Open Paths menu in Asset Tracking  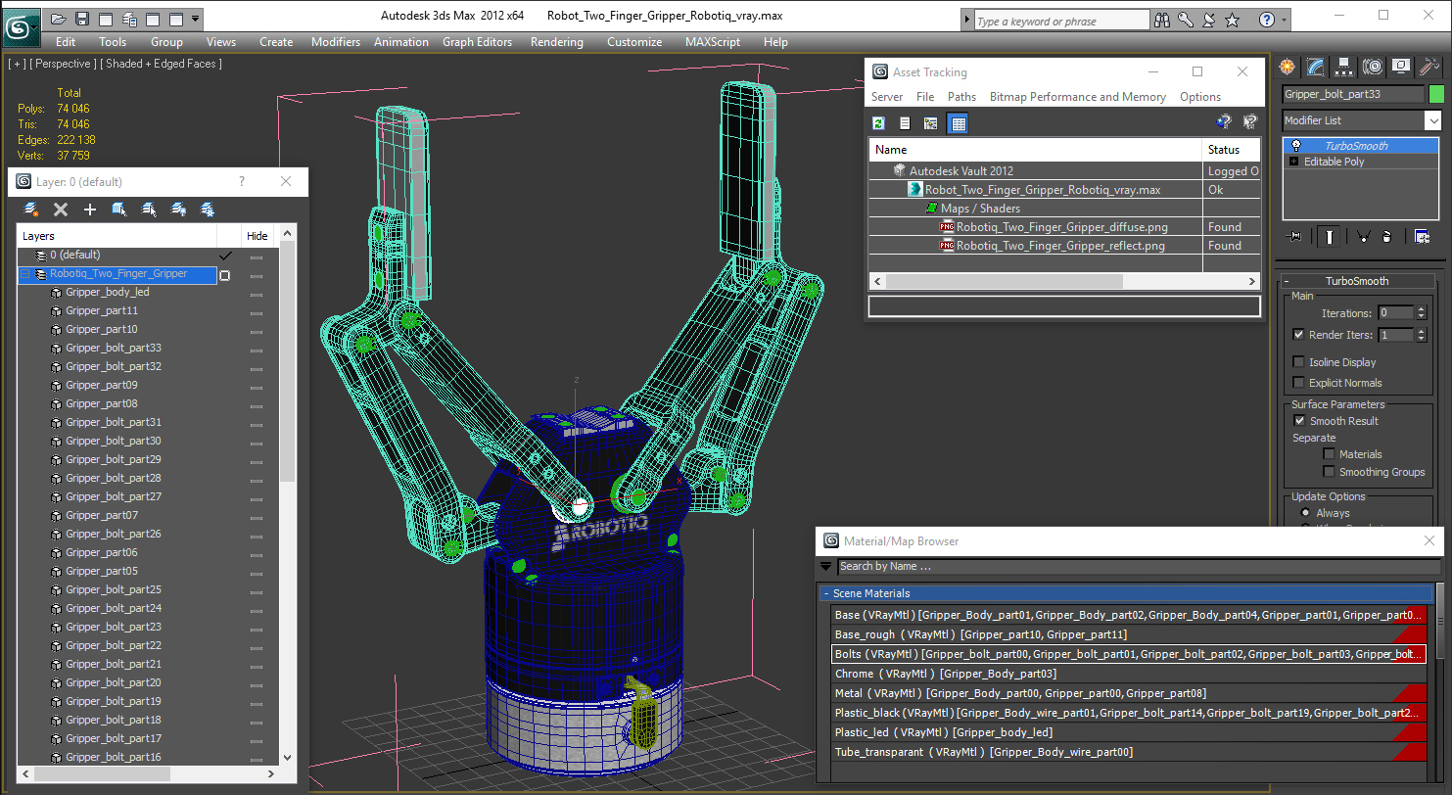coord(961,97)
